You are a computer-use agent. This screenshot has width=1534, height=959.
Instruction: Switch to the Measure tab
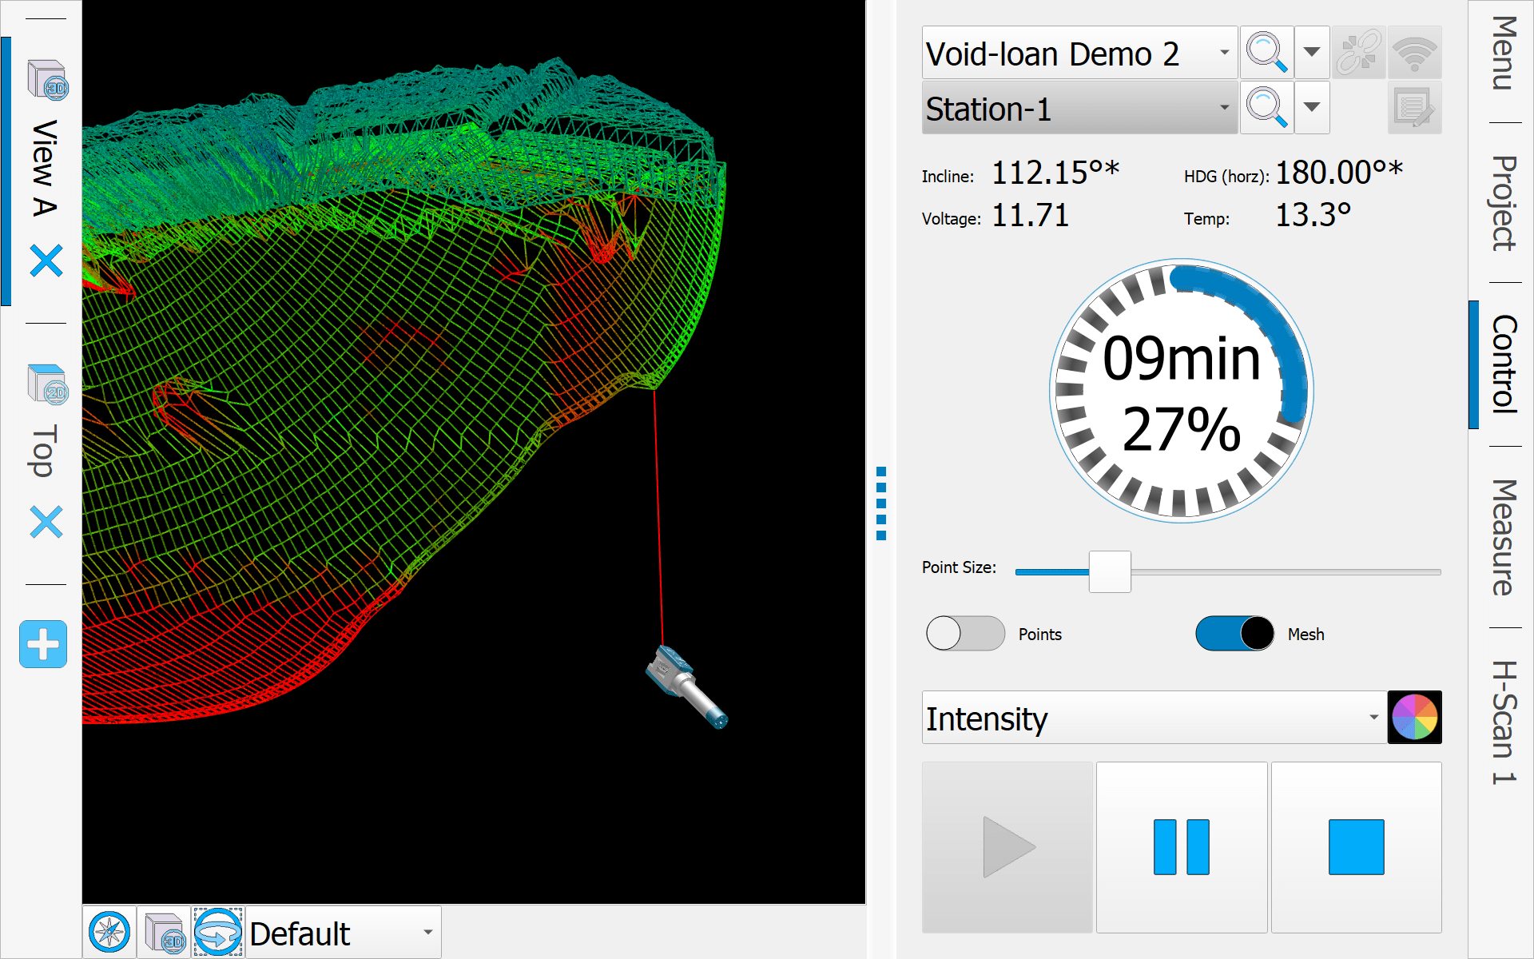pyautogui.click(x=1503, y=537)
